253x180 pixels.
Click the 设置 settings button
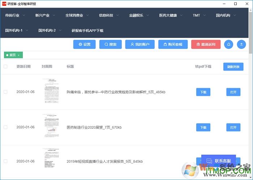coord(84,44)
